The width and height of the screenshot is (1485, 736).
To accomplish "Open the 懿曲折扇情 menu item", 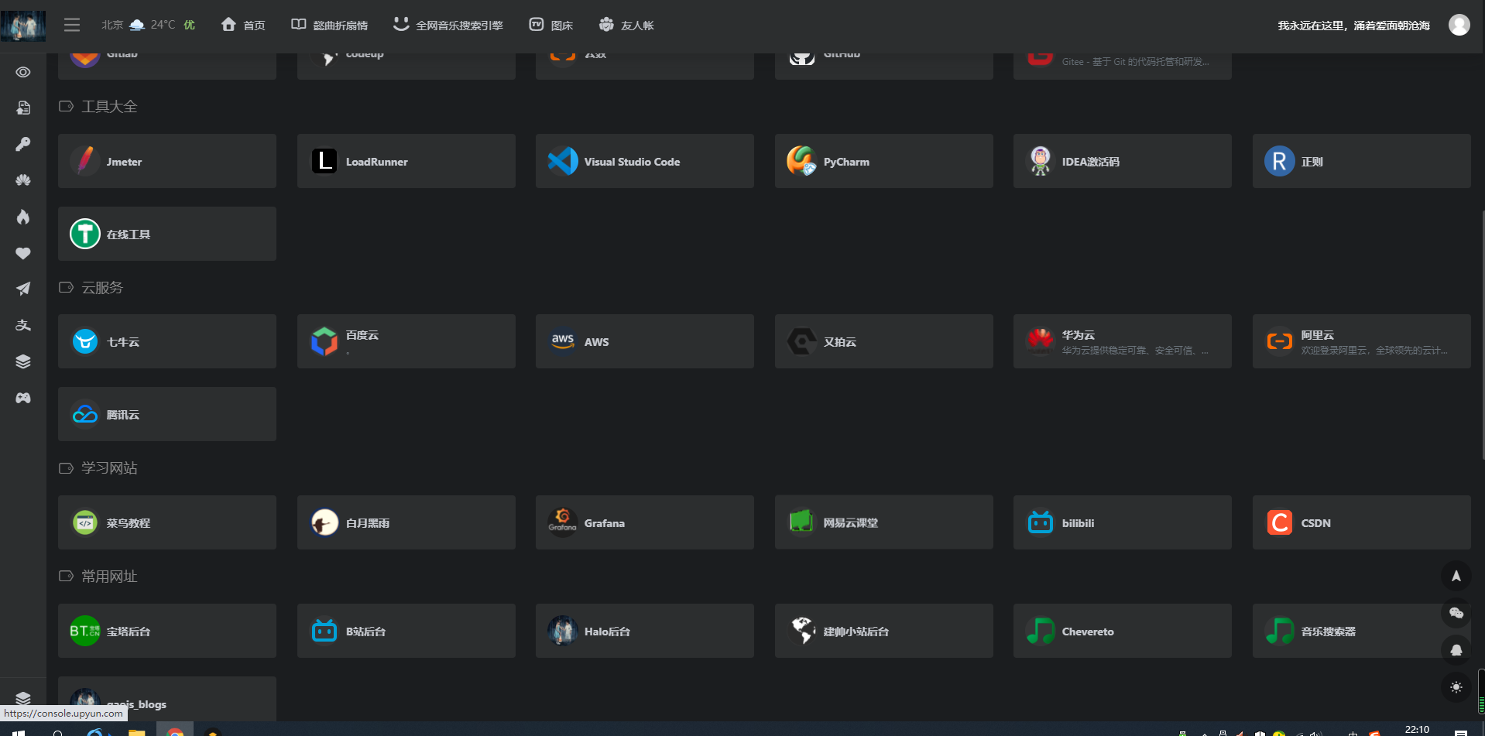I will click(x=329, y=25).
